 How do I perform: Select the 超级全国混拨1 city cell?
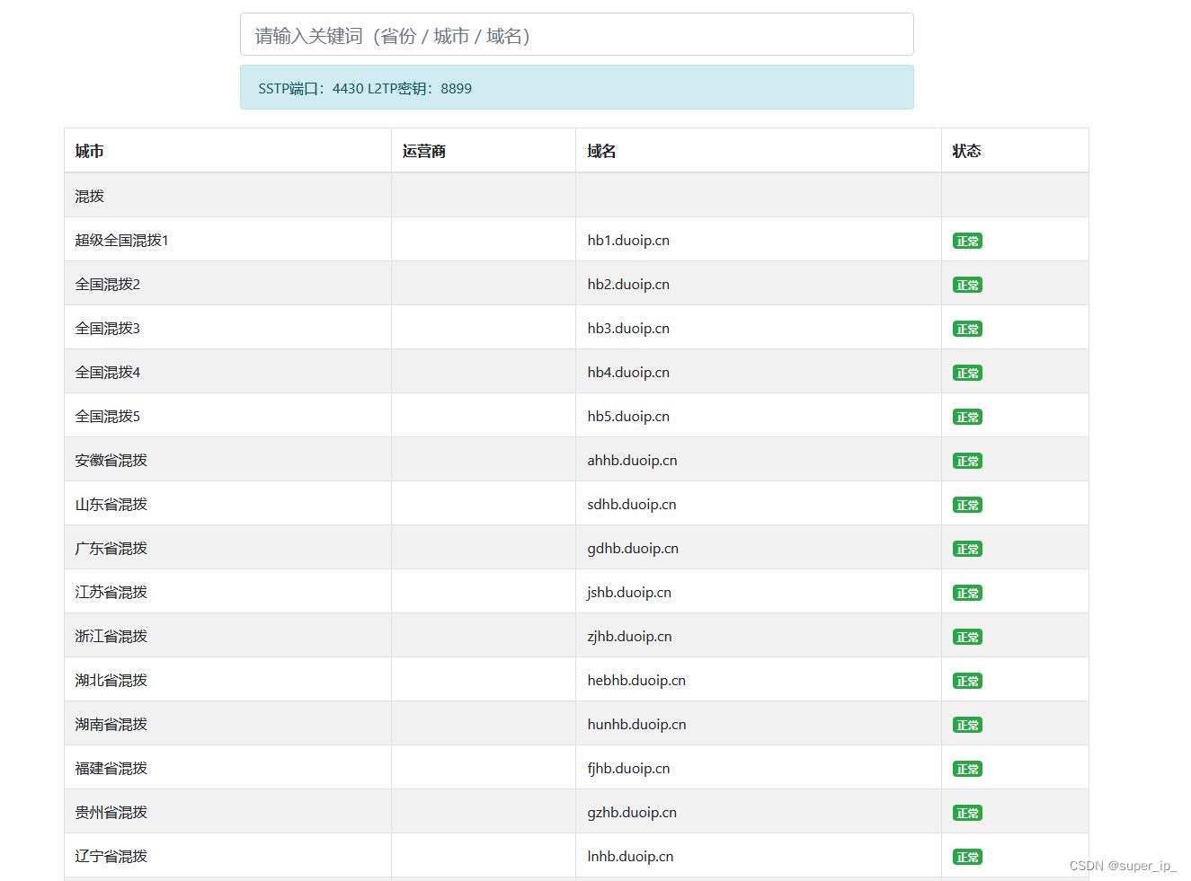pyautogui.click(x=227, y=240)
